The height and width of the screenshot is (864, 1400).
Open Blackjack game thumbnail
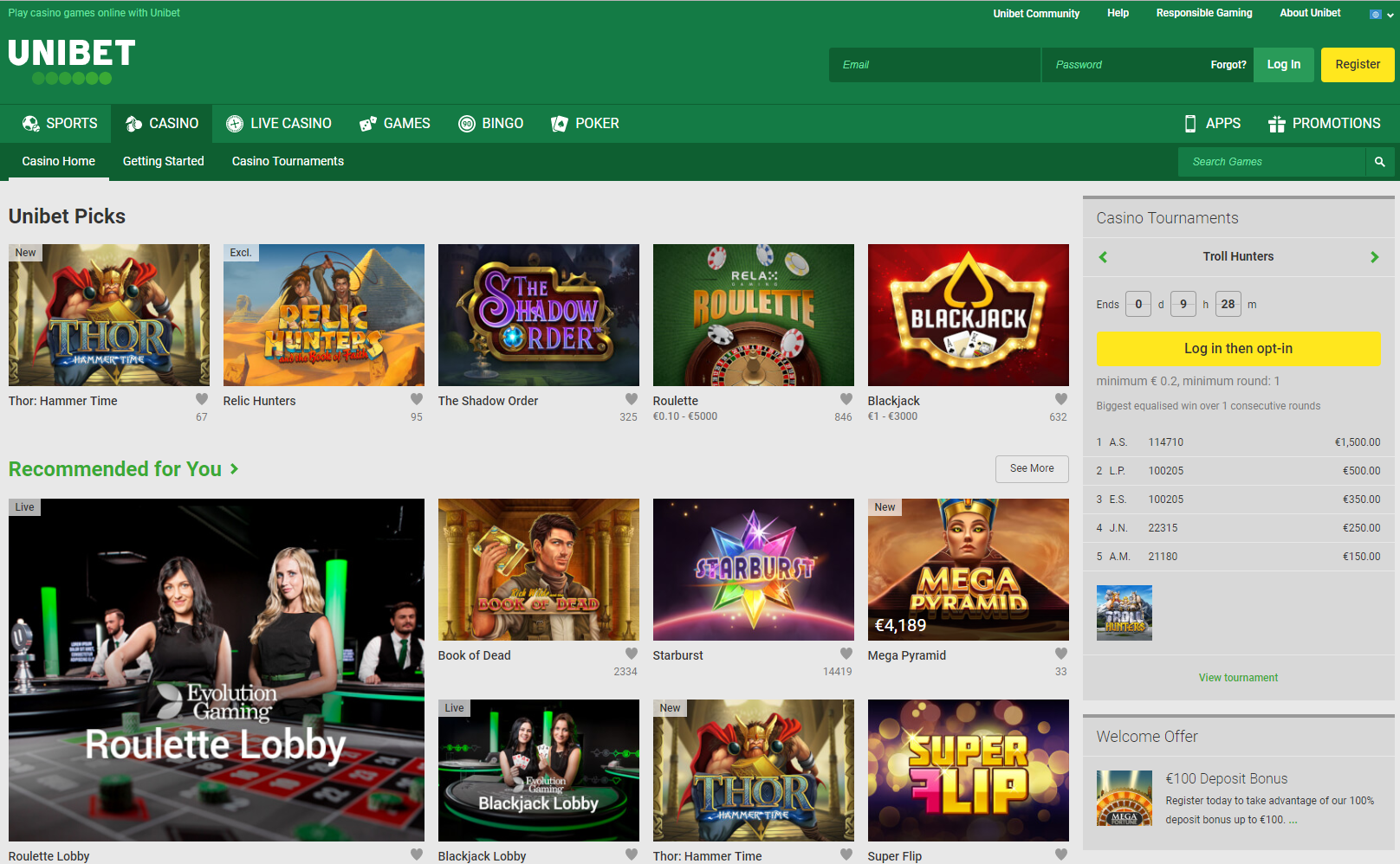(x=969, y=315)
